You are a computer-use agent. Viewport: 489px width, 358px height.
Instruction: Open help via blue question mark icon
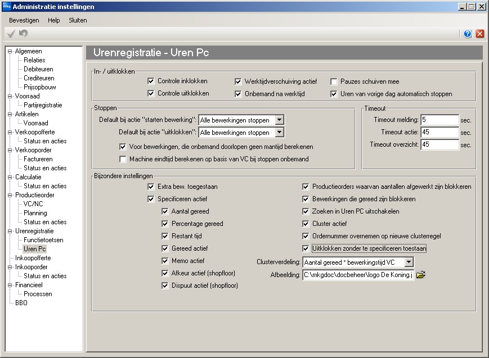coord(467,34)
